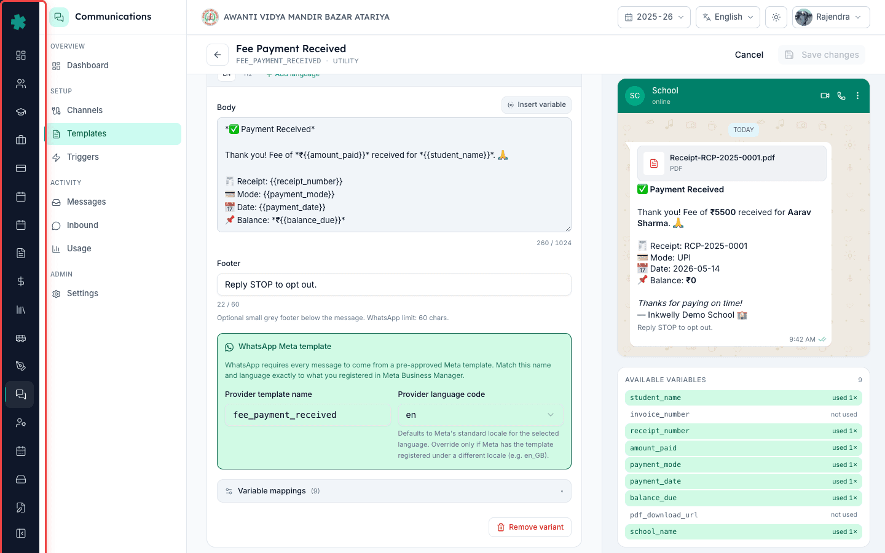Image resolution: width=885 pixels, height=553 pixels.
Task: Open the pen nib icon in the rail
Action: 21,366
